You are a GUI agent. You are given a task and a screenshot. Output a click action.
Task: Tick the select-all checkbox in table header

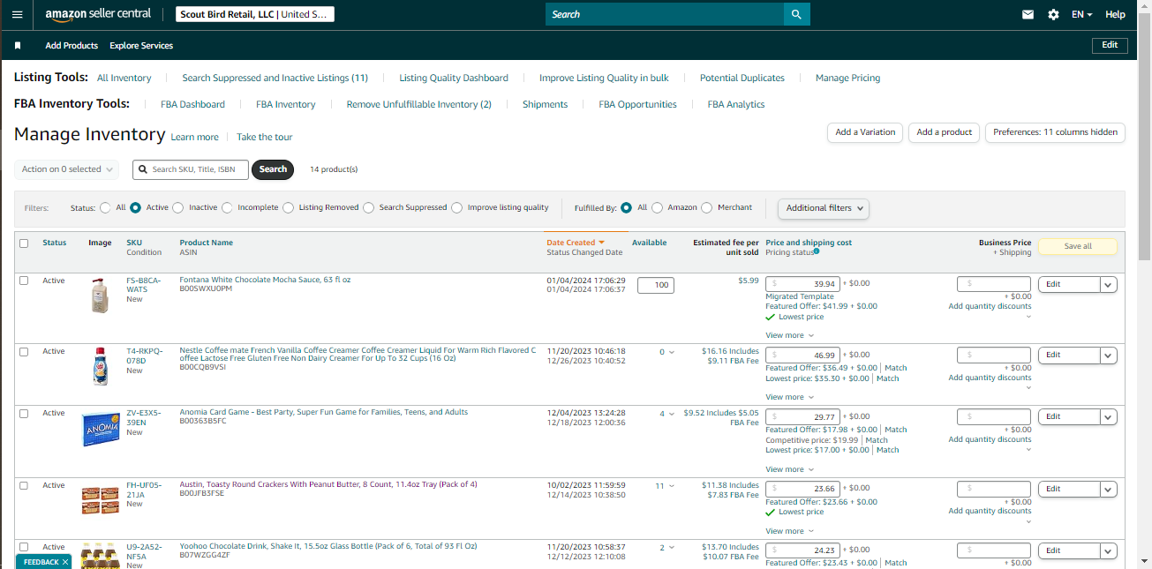tap(24, 243)
